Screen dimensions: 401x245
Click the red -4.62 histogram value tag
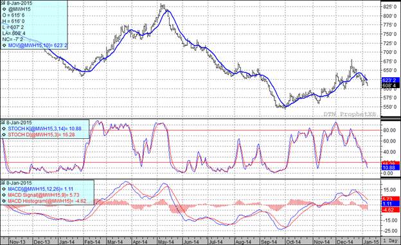tap(390, 210)
